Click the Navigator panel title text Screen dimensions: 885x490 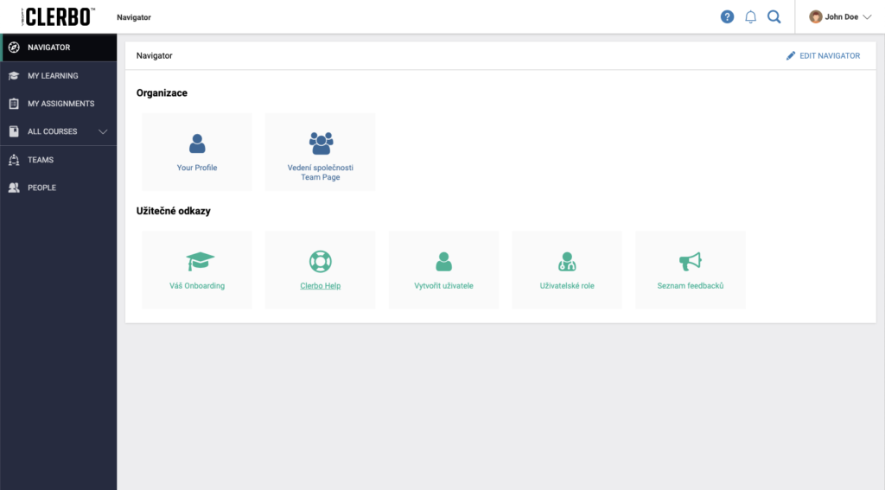tap(154, 56)
